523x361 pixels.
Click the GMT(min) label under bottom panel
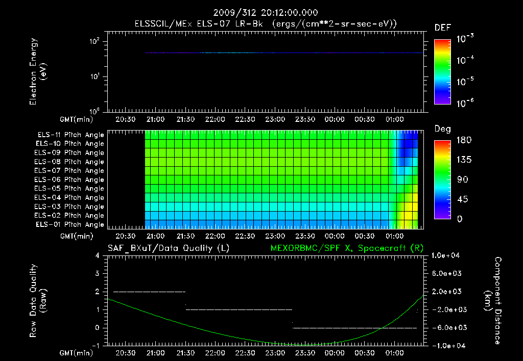point(77,353)
